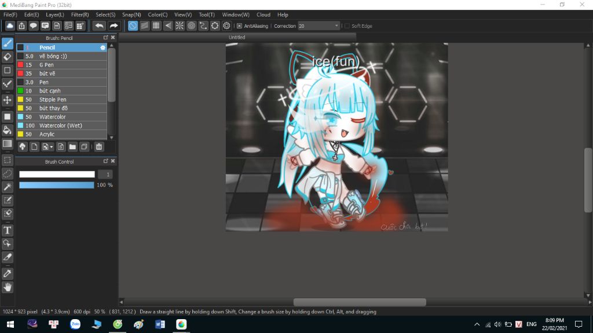Toggle radial snap
The height and width of the screenshot is (333, 593).
(x=180, y=25)
